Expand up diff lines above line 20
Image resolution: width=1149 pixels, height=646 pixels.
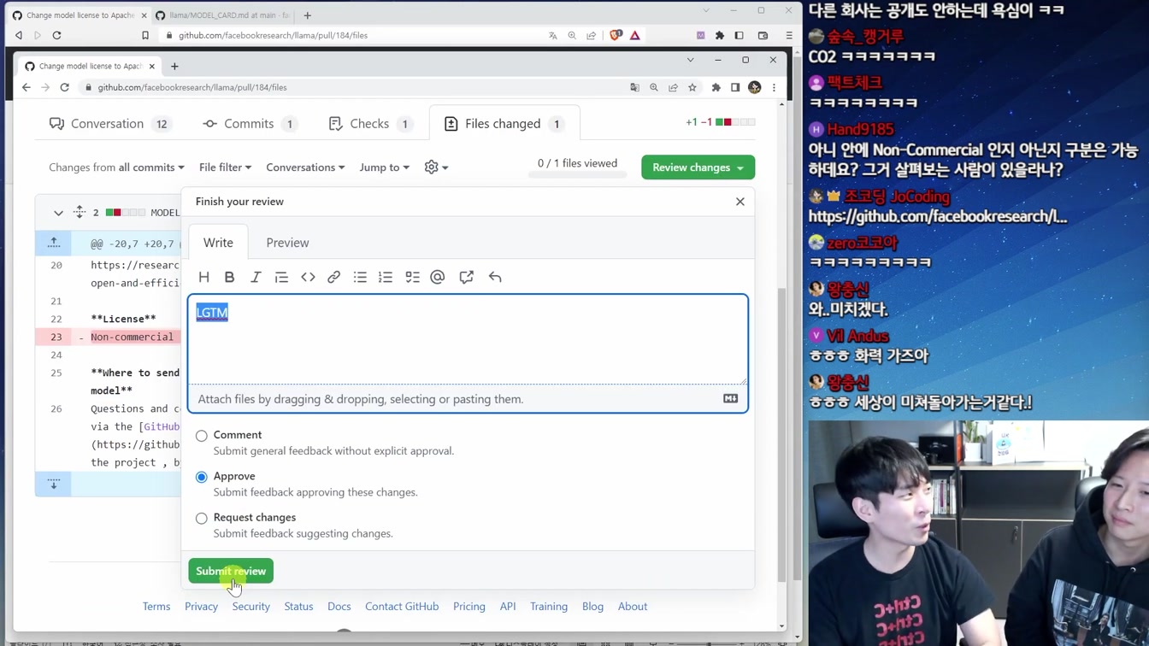pos(54,243)
